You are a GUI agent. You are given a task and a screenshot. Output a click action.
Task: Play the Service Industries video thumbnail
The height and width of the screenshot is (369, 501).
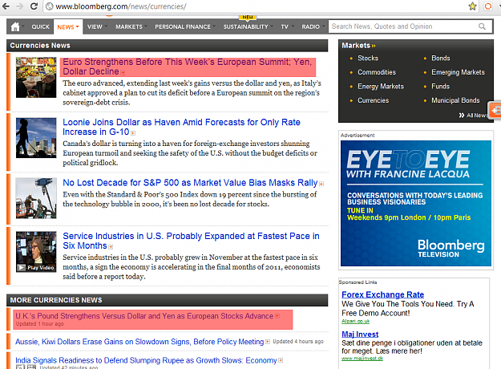click(x=36, y=252)
